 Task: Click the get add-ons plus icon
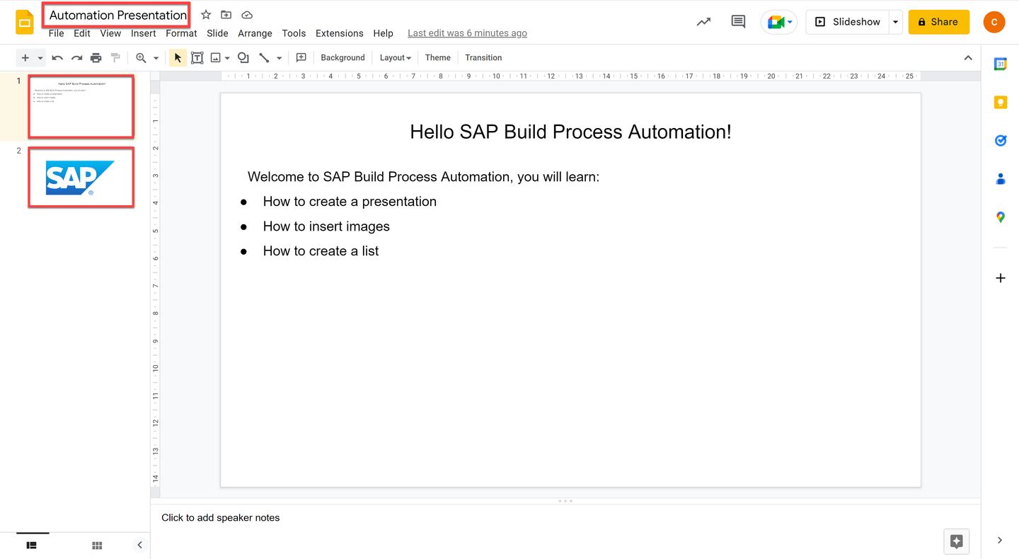[x=1001, y=278]
